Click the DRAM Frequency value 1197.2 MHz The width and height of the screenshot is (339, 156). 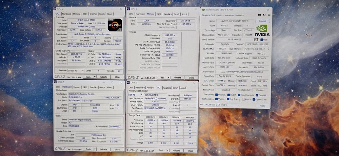170,35
